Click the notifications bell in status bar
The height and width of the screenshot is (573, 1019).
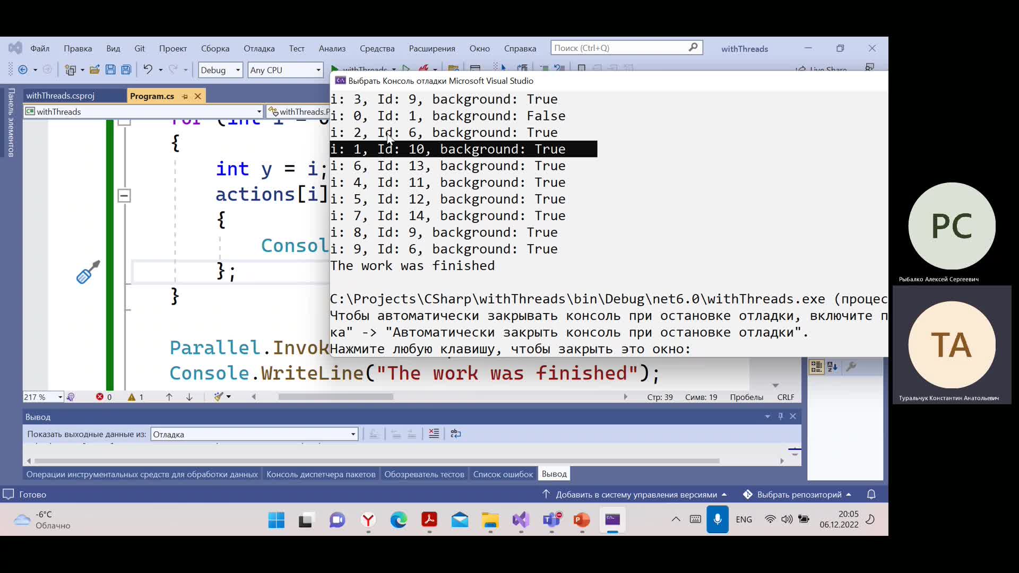coord(871,494)
